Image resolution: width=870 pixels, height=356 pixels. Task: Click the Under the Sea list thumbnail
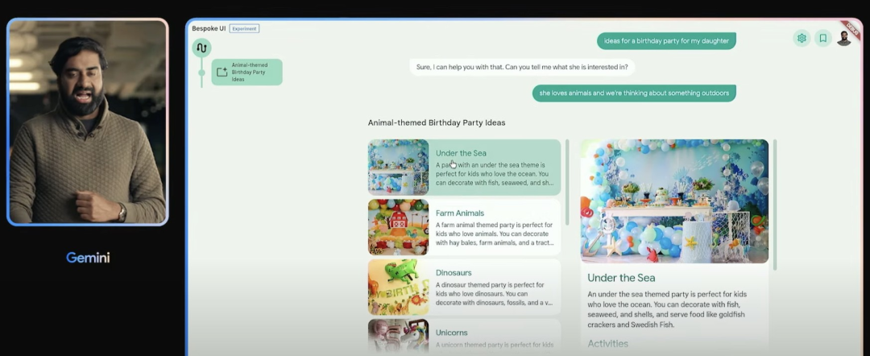tap(399, 168)
